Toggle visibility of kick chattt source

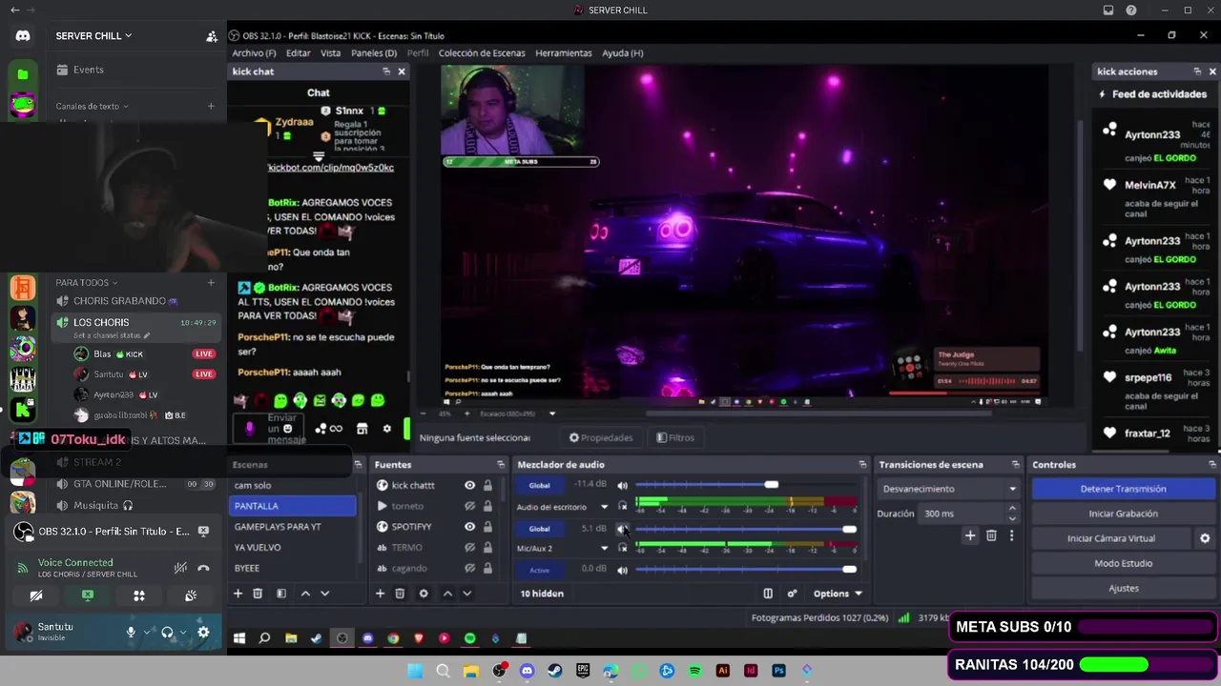[469, 486]
